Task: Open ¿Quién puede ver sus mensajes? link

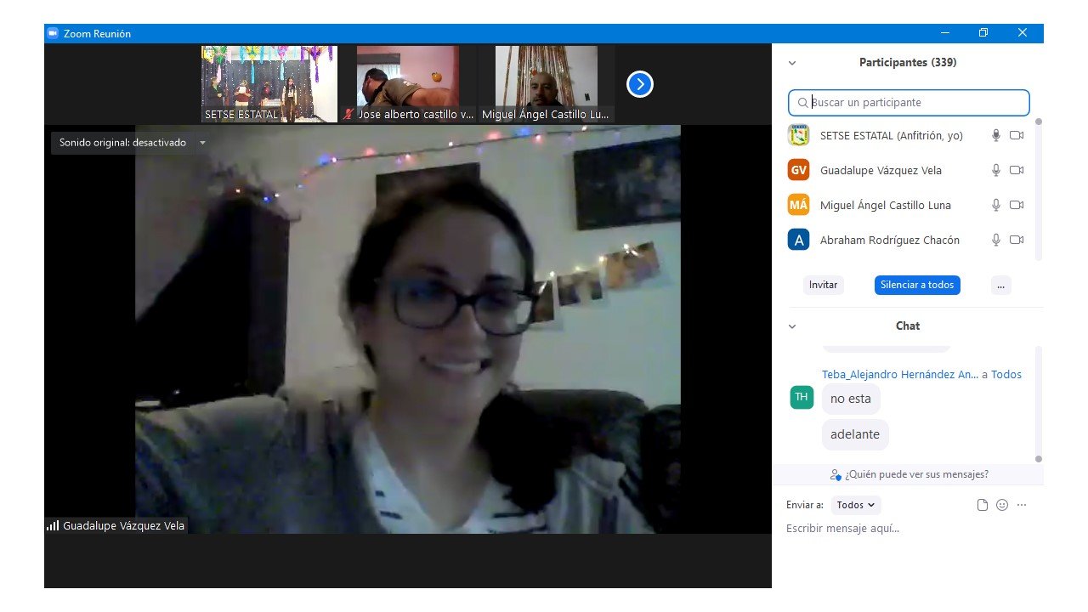Action: [x=909, y=474]
